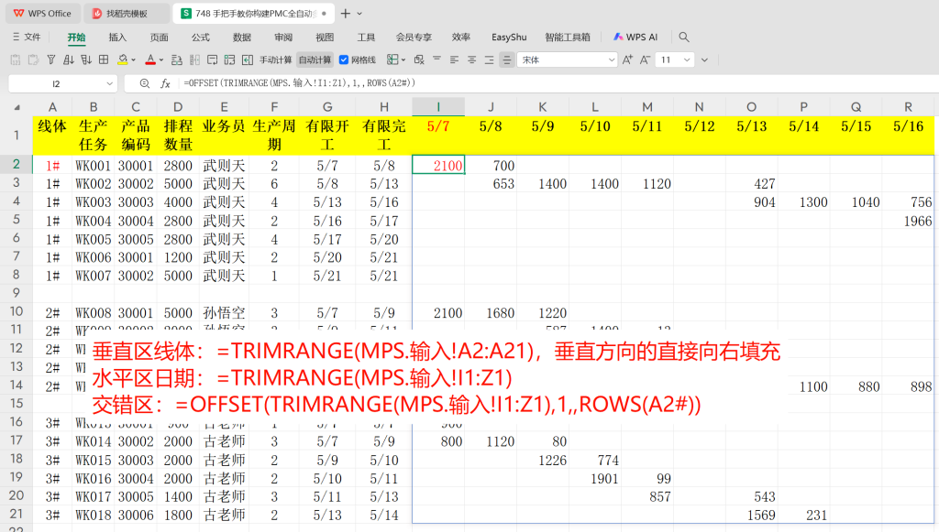
Task: Apply the red font color
Action: click(x=150, y=60)
